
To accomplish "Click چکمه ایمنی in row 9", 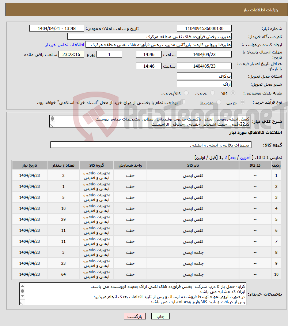I will pos(193,263).
